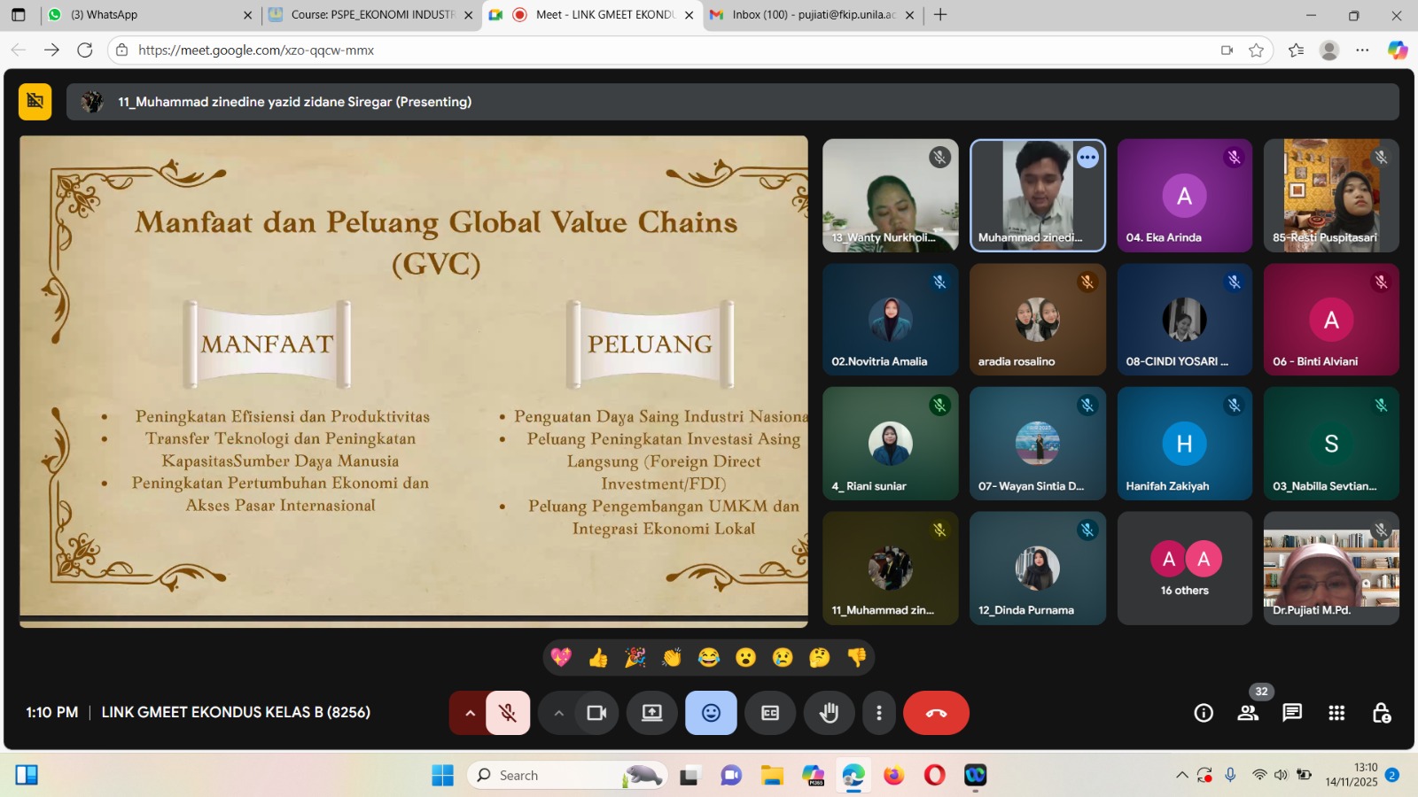Open the 16 others participants tile

(1184, 569)
